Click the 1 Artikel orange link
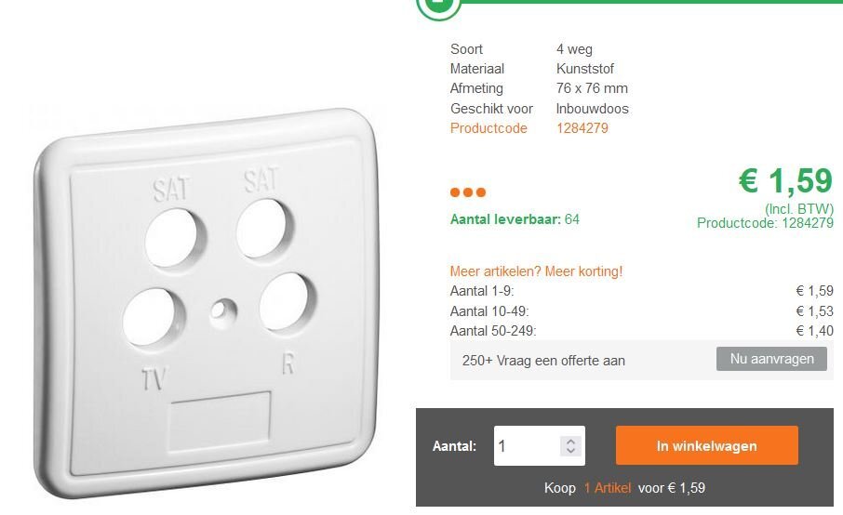The image size is (843, 515). click(x=608, y=488)
